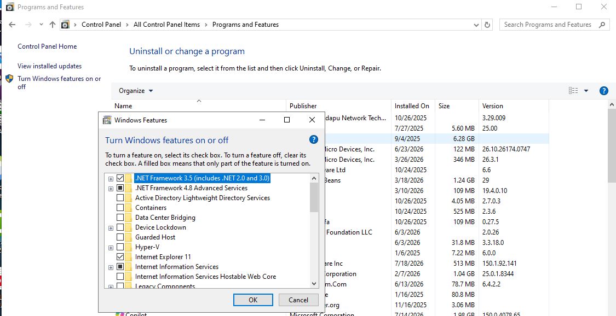Click folder icon beside Internet Explorer 11
The width and height of the screenshot is (616, 316).
coord(129,257)
